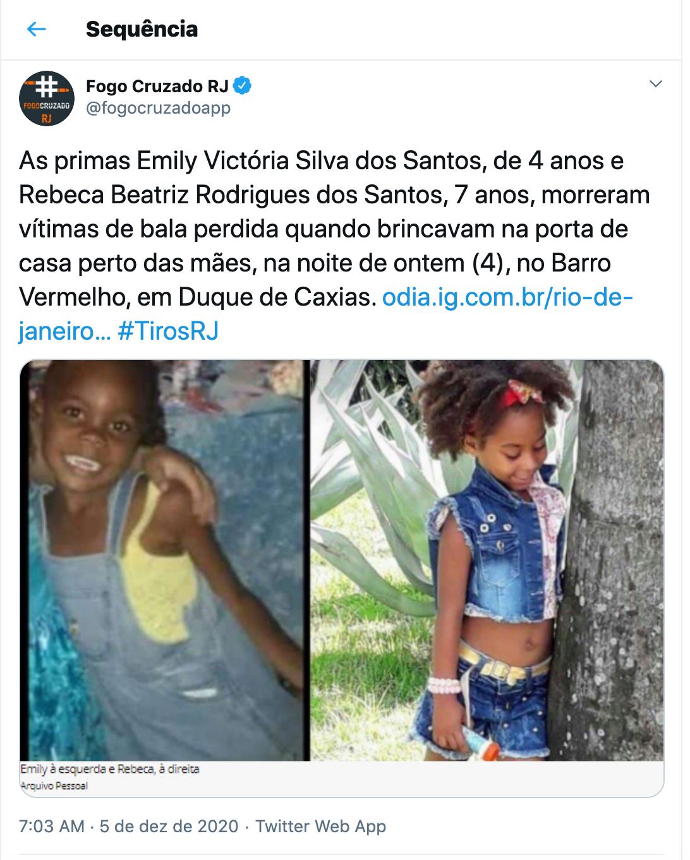Open the 7:03 AM tweet timestamp

52,826
